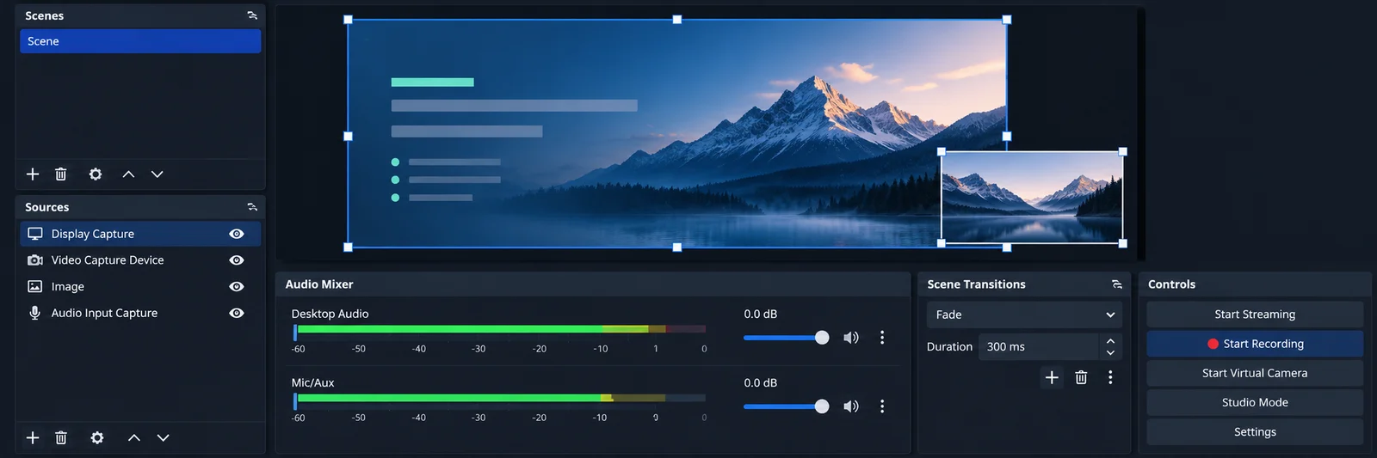Open transition properties menu dots

click(1110, 377)
